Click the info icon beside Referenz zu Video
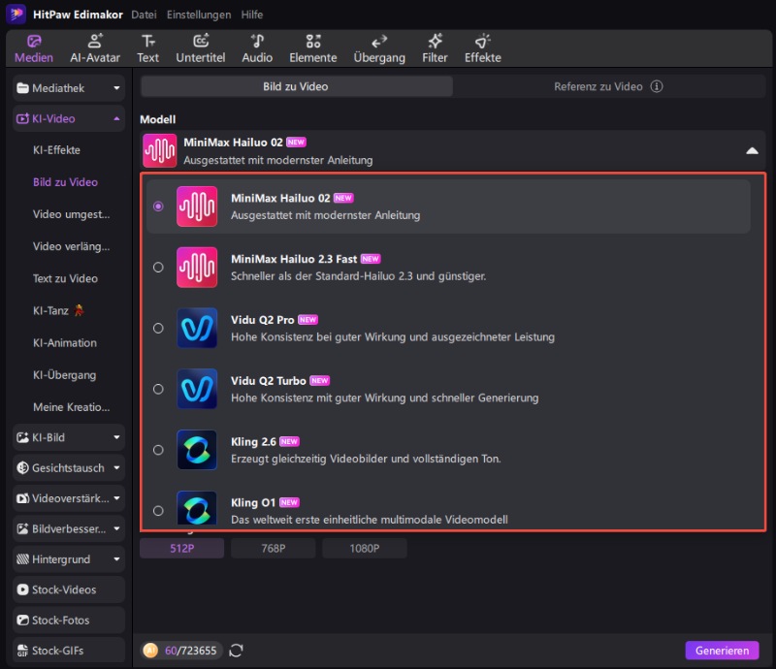This screenshot has width=776, height=669. pos(657,86)
